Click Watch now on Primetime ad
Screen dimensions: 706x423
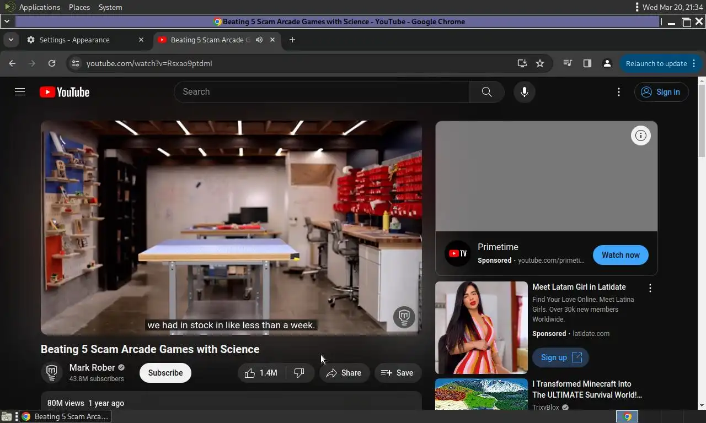click(621, 255)
